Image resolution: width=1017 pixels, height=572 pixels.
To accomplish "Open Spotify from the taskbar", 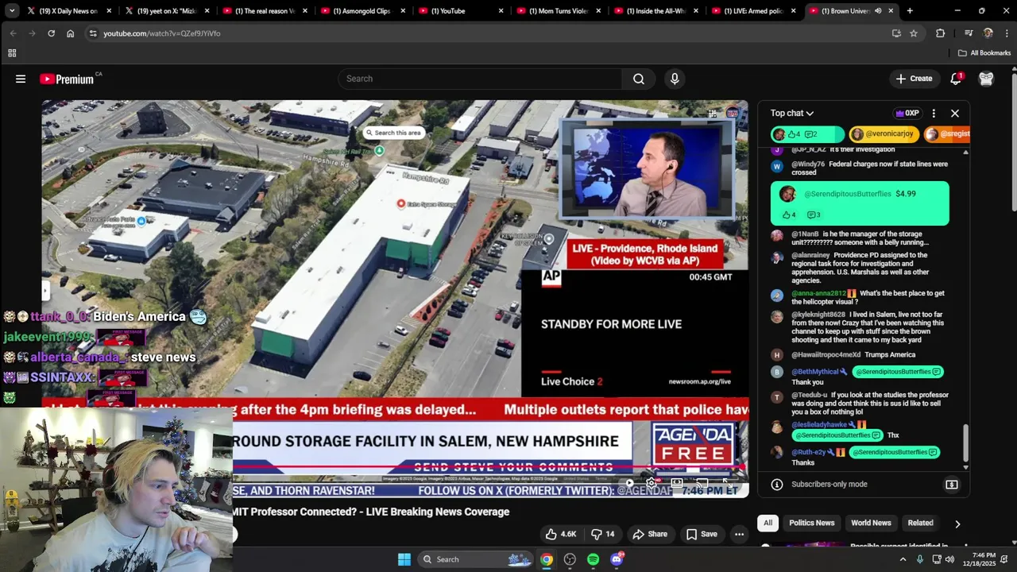I will pos(593,559).
